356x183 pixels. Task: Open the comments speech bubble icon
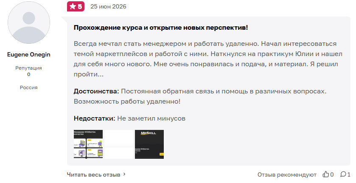pos(343,175)
